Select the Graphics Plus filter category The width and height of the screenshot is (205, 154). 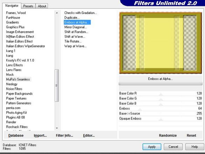pos(15,27)
